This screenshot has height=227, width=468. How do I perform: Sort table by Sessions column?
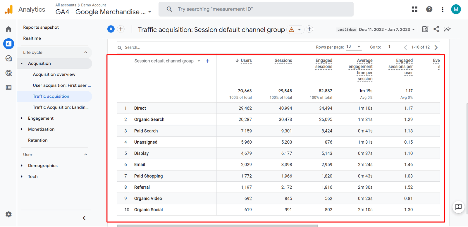click(283, 61)
